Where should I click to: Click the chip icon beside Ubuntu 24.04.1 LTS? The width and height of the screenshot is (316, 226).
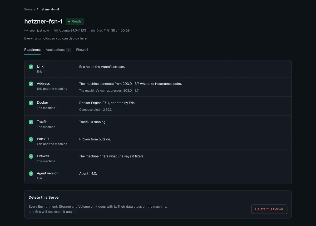click(x=56, y=31)
